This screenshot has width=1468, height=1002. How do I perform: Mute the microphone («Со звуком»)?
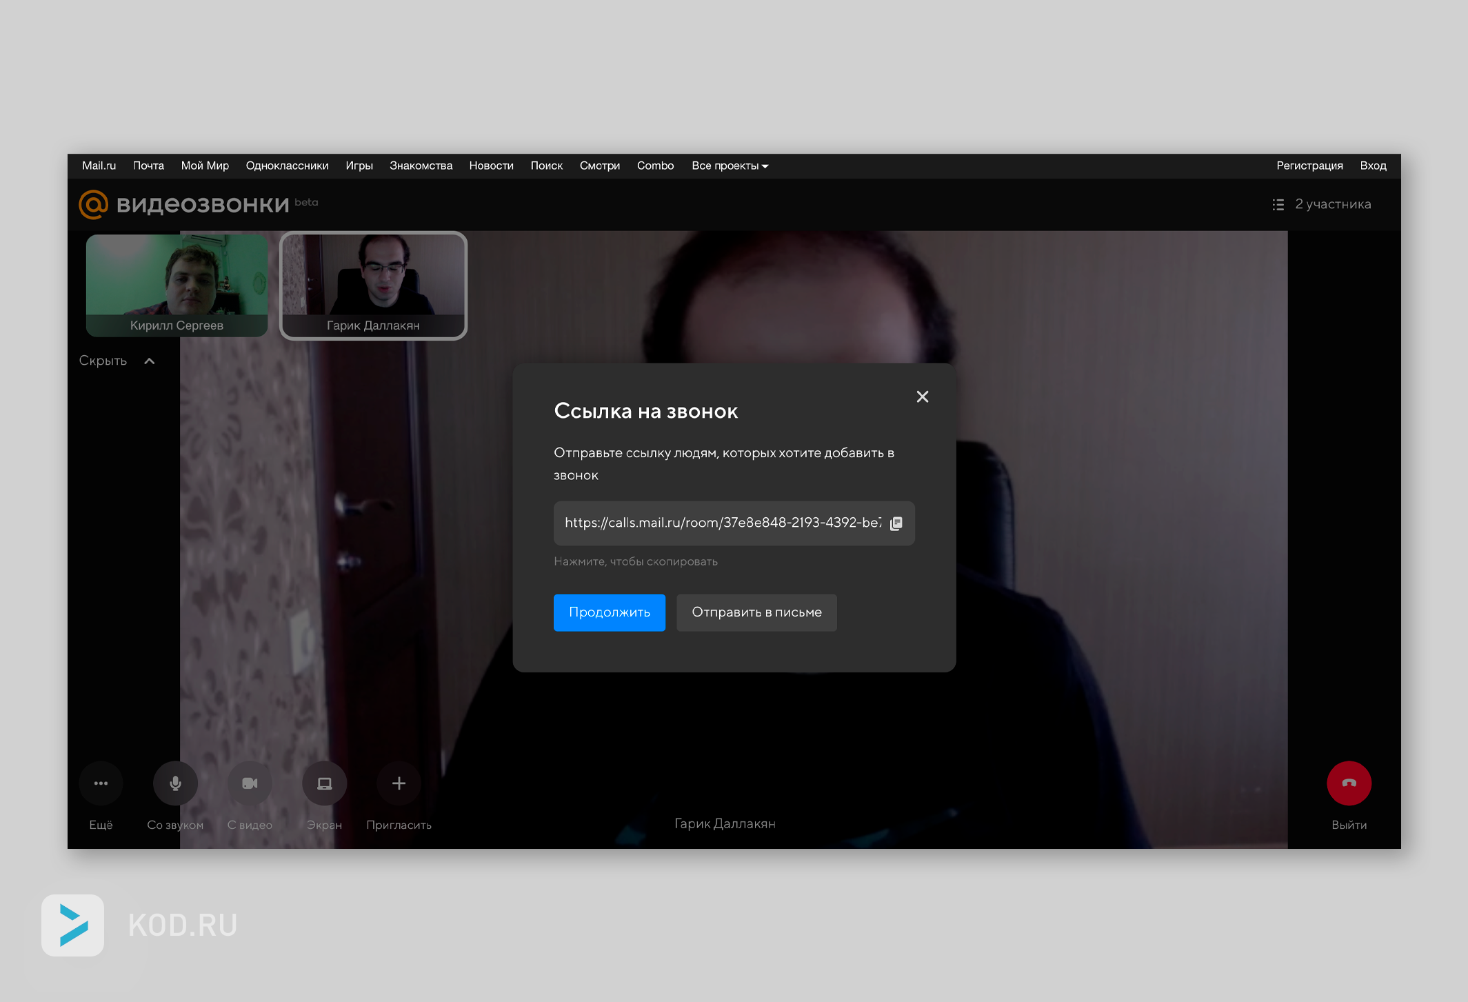[x=175, y=783]
